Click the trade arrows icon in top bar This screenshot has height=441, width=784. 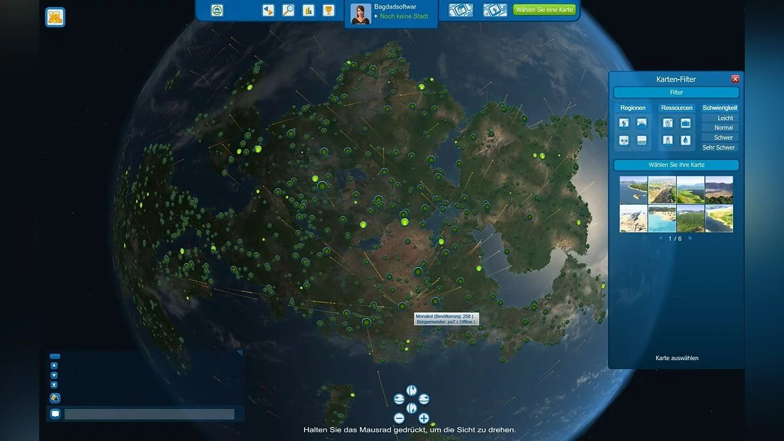[268, 10]
